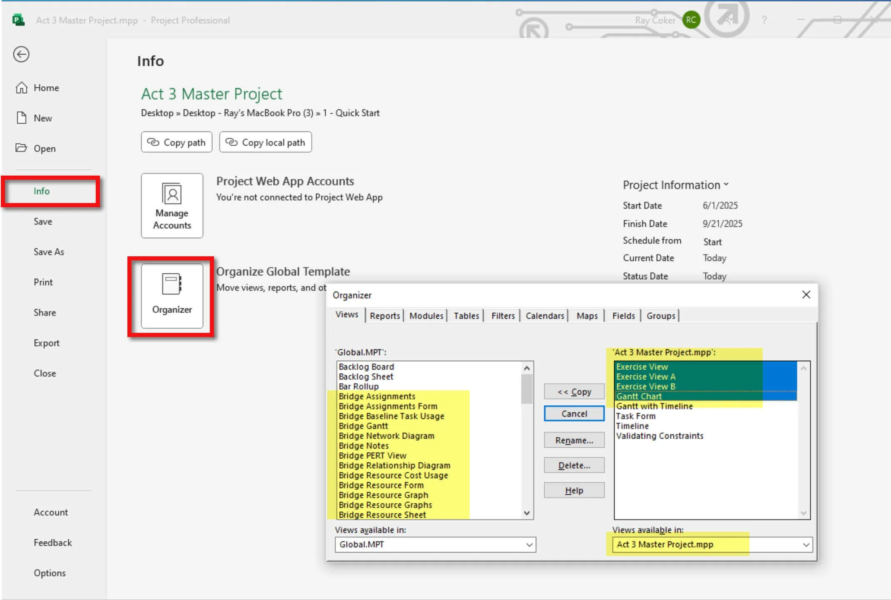Select Bridge PERT View in the list
The width and height of the screenshot is (891, 600).
[x=372, y=456]
